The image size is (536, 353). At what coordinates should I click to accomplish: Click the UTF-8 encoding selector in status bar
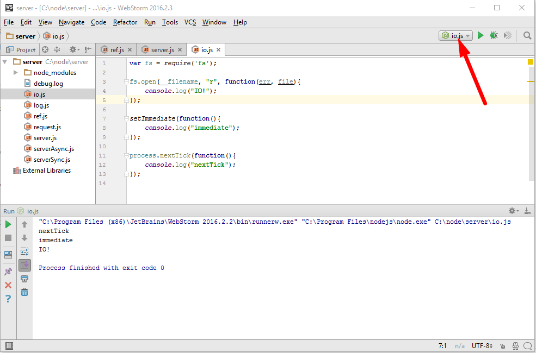(x=482, y=346)
